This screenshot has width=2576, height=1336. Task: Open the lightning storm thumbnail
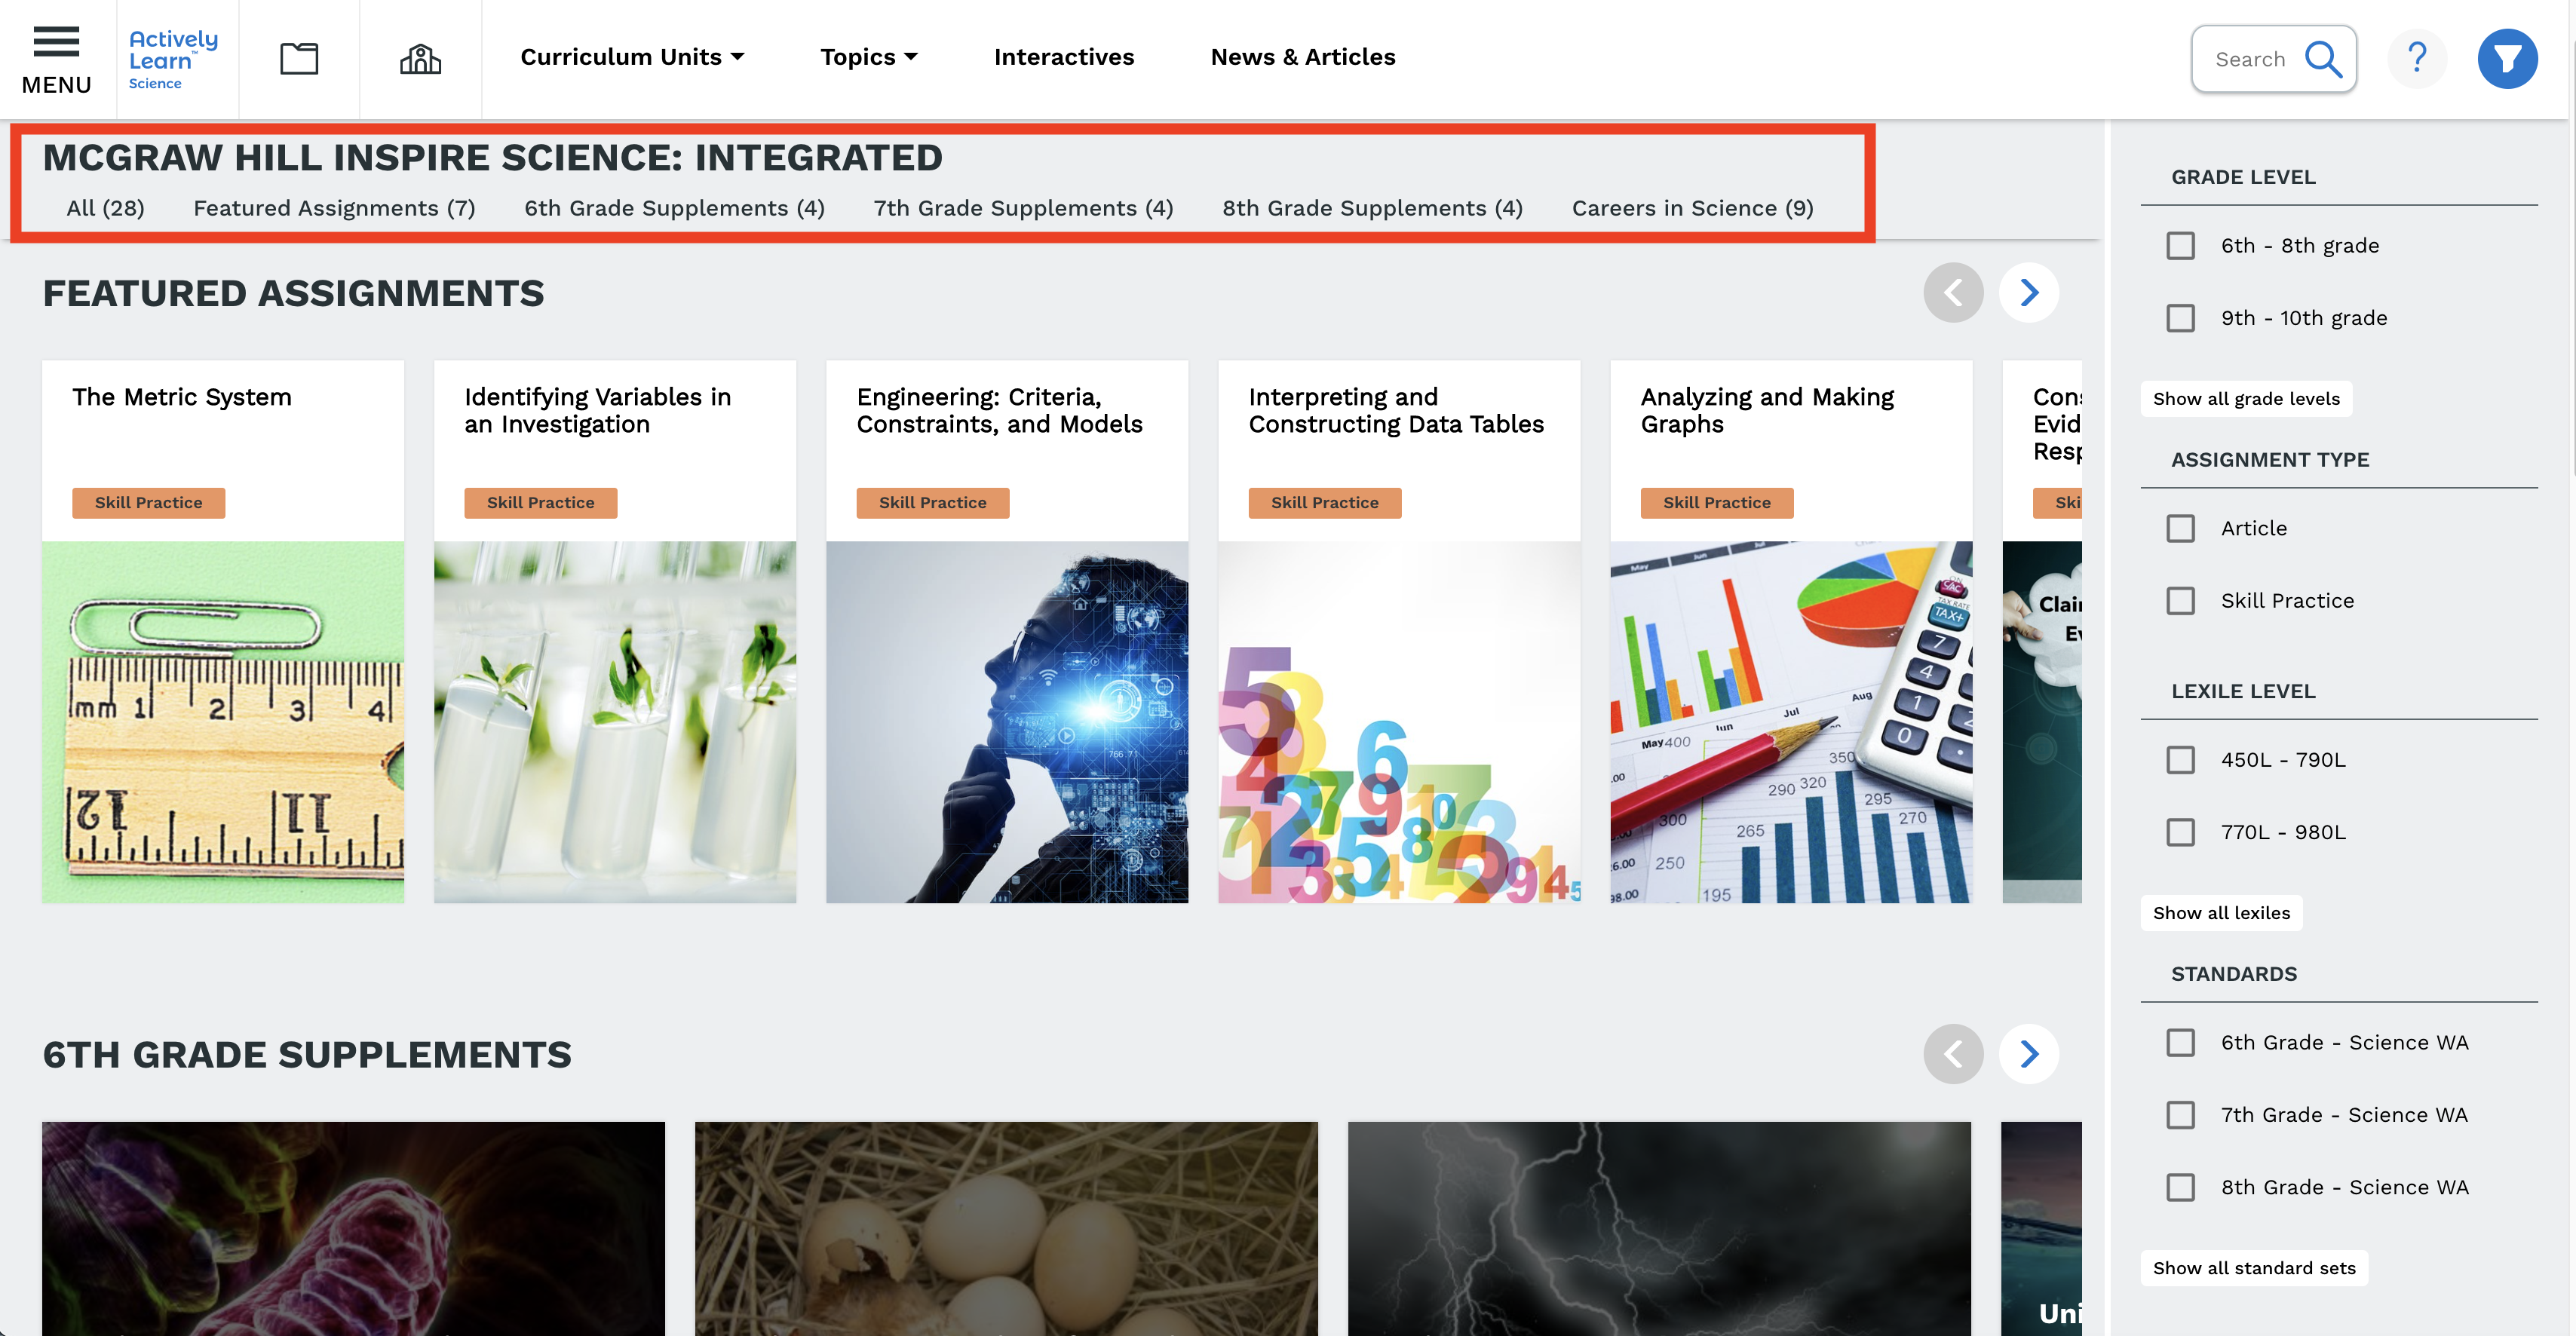[x=1659, y=1228]
